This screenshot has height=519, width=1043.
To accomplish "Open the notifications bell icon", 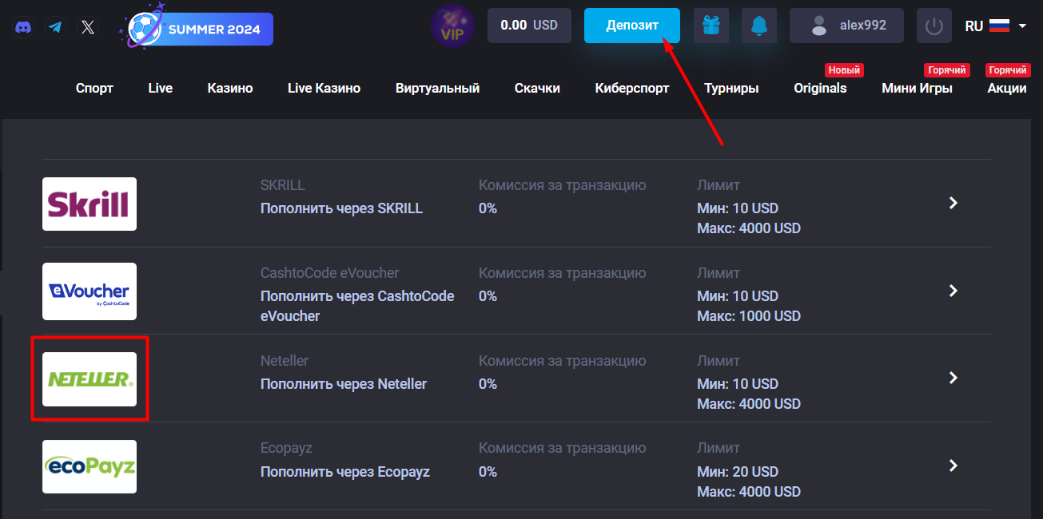I will click(758, 26).
